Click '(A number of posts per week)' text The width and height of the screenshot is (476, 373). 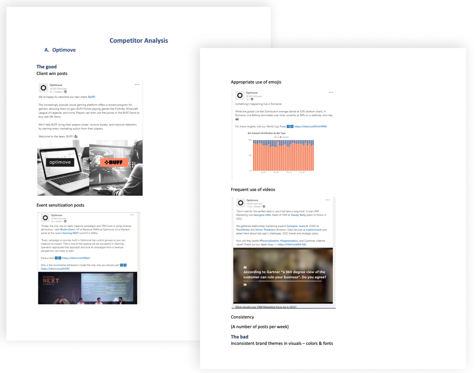click(x=260, y=327)
